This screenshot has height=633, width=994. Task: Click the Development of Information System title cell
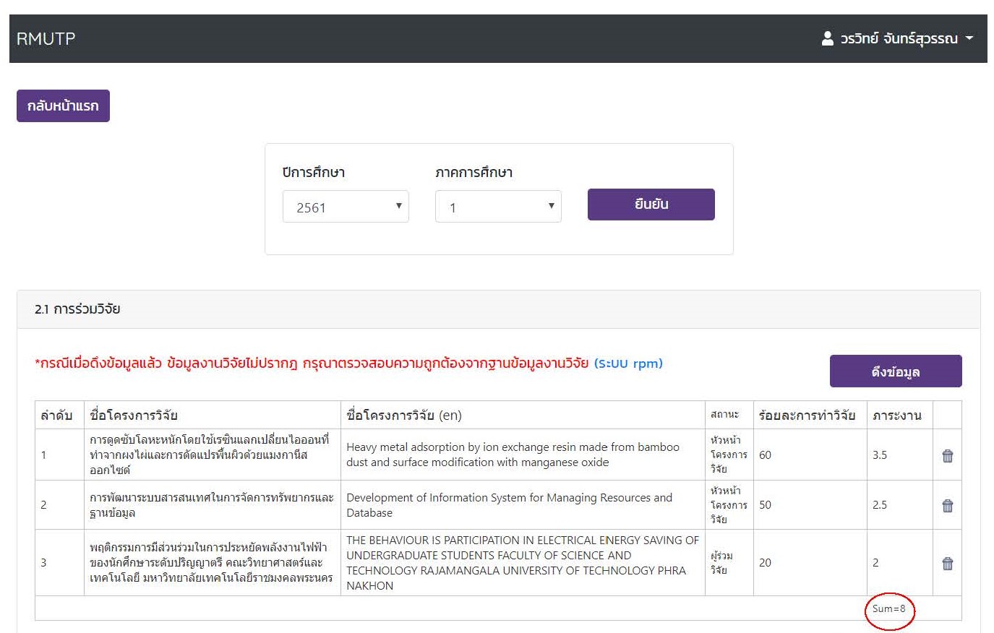pyautogui.click(x=509, y=505)
